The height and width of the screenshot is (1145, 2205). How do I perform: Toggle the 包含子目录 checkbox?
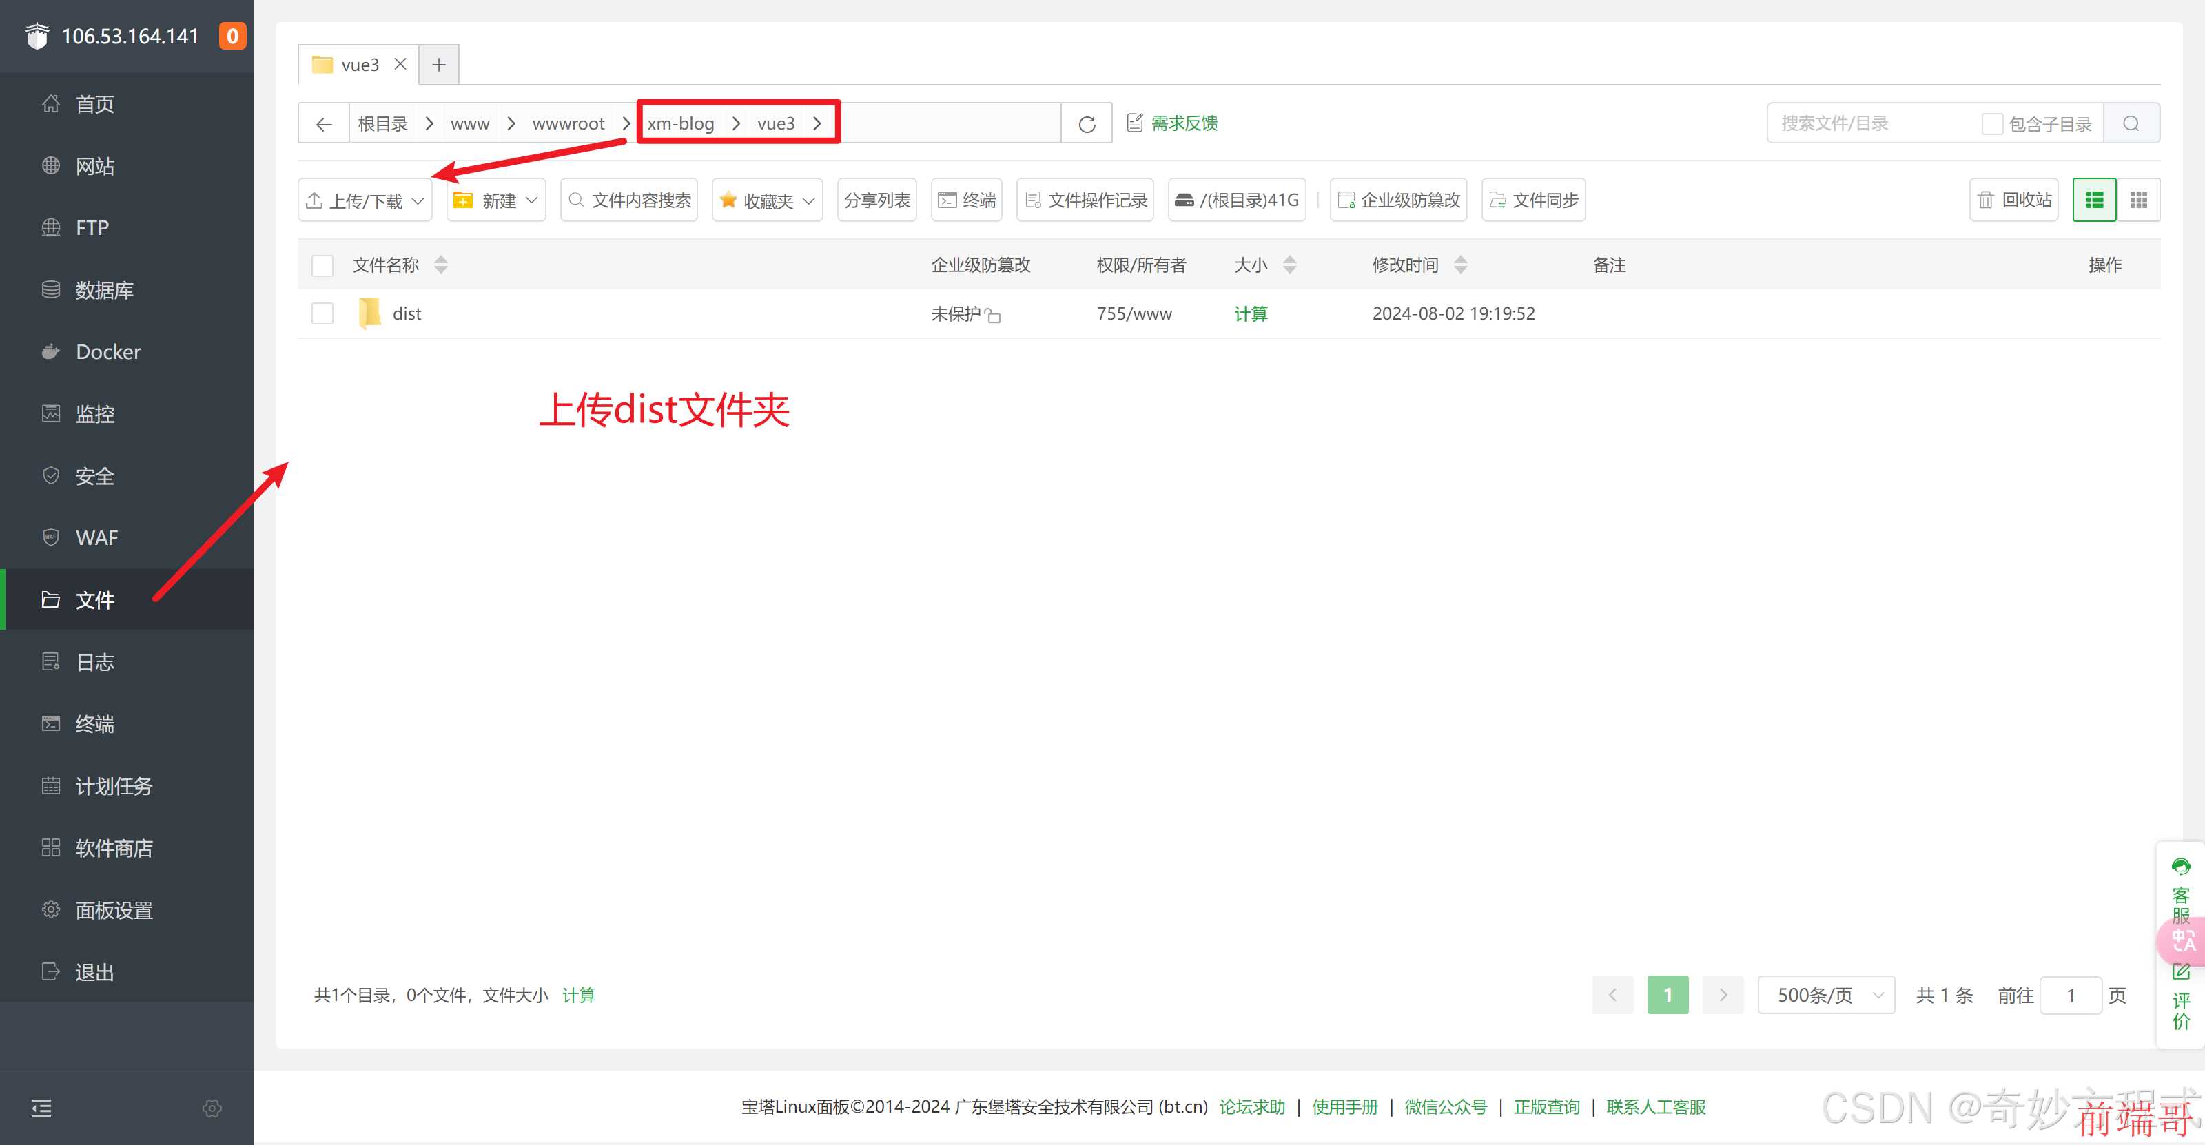1992,125
